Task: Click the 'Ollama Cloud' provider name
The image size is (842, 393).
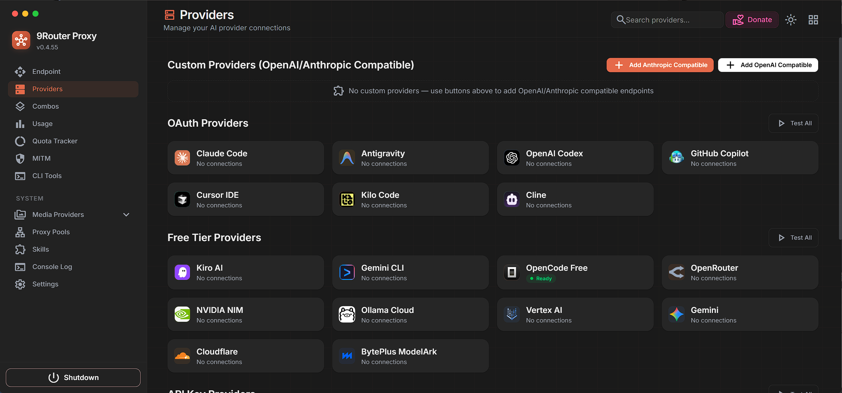Action: coord(388,310)
